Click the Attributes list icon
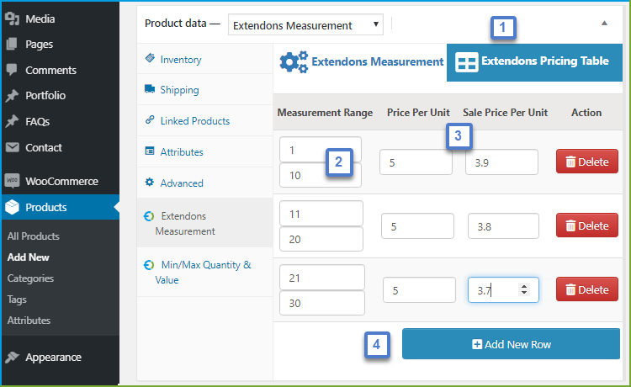The width and height of the screenshot is (631, 387). click(x=150, y=151)
